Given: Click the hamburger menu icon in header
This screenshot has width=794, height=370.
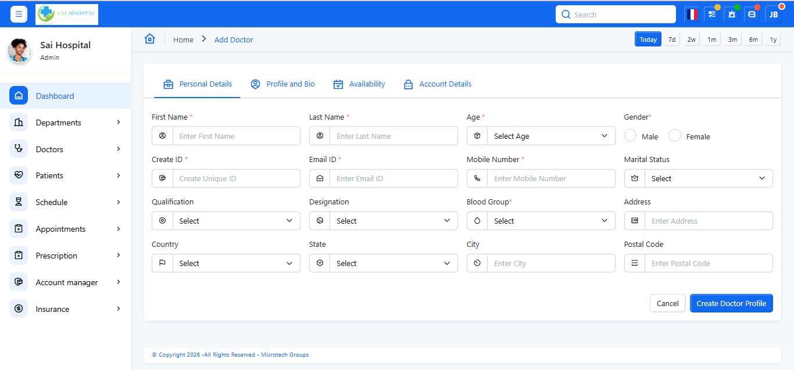Looking at the screenshot, I should (19, 14).
